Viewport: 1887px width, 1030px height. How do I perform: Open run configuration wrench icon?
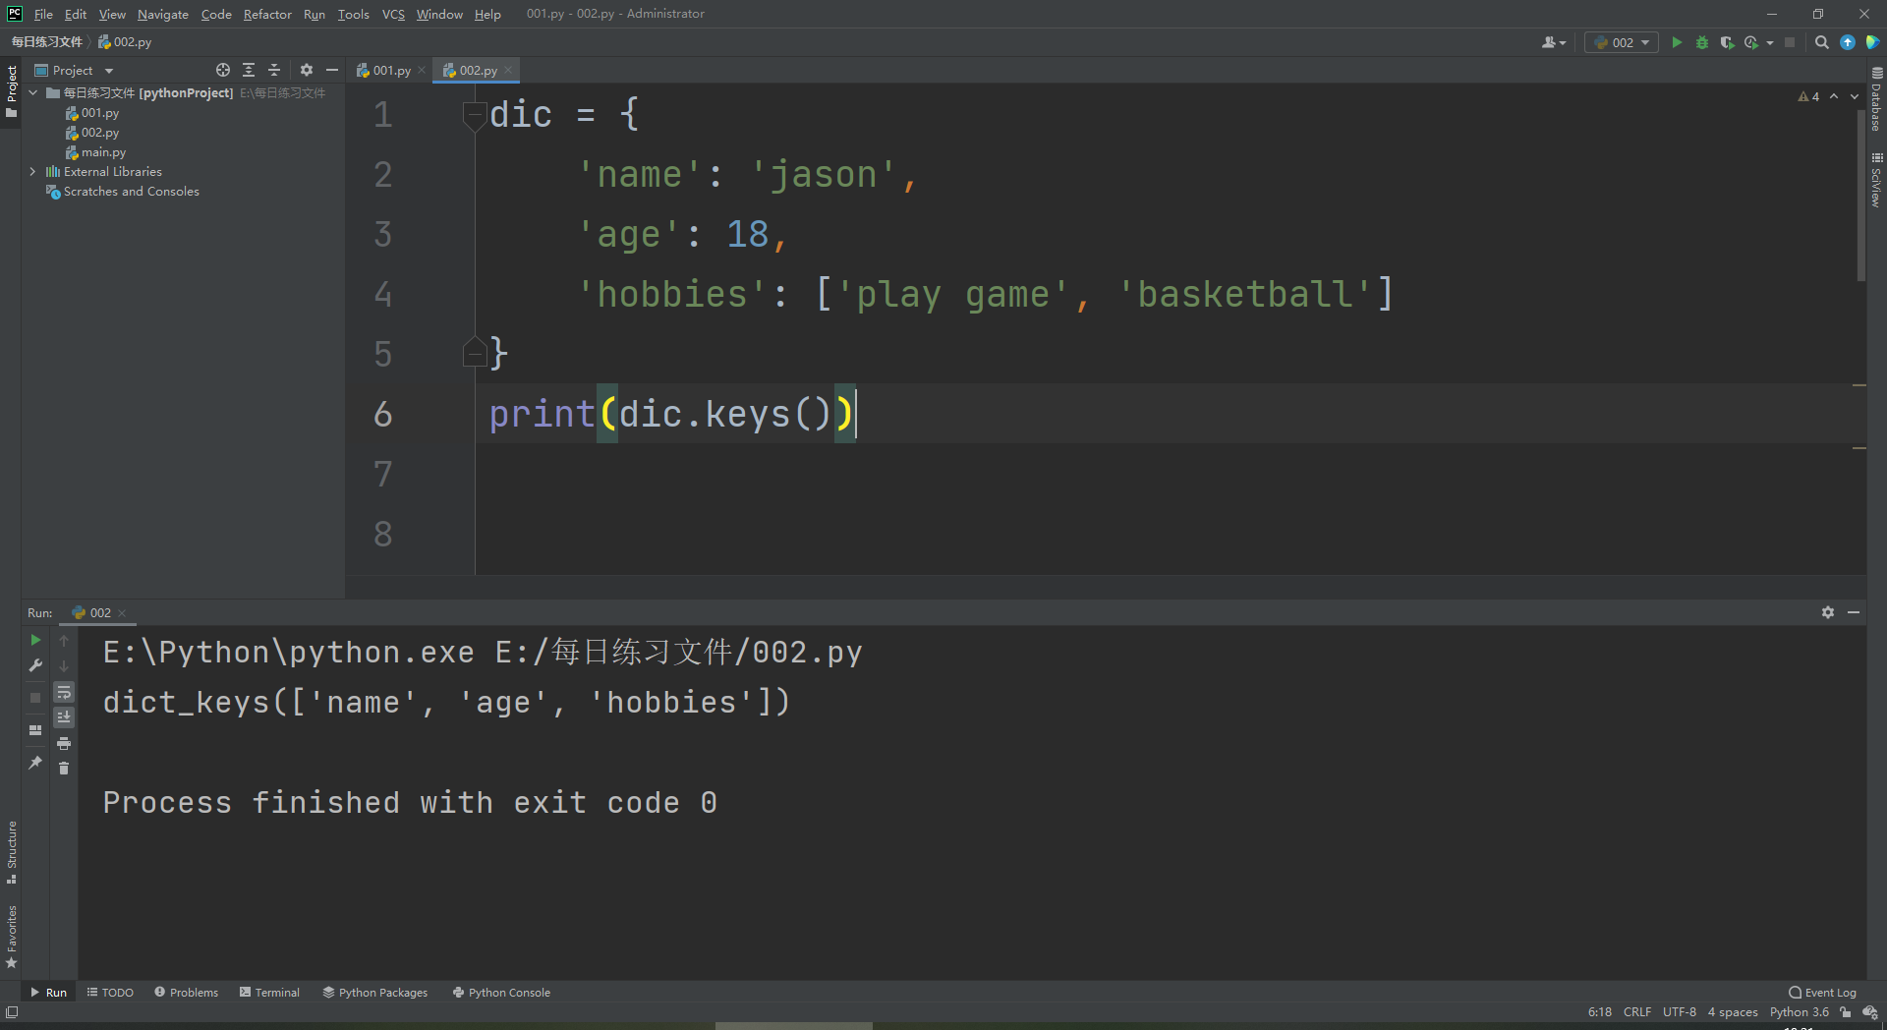tap(36, 665)
